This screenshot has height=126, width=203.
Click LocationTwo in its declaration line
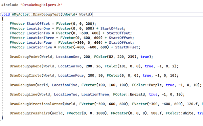(38, 33)
